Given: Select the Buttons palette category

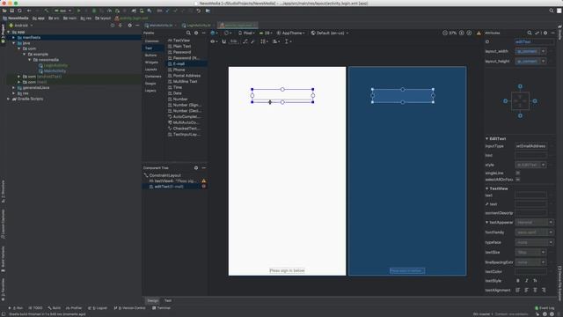Looking at the screenshot, I should [x=150, y=55].
